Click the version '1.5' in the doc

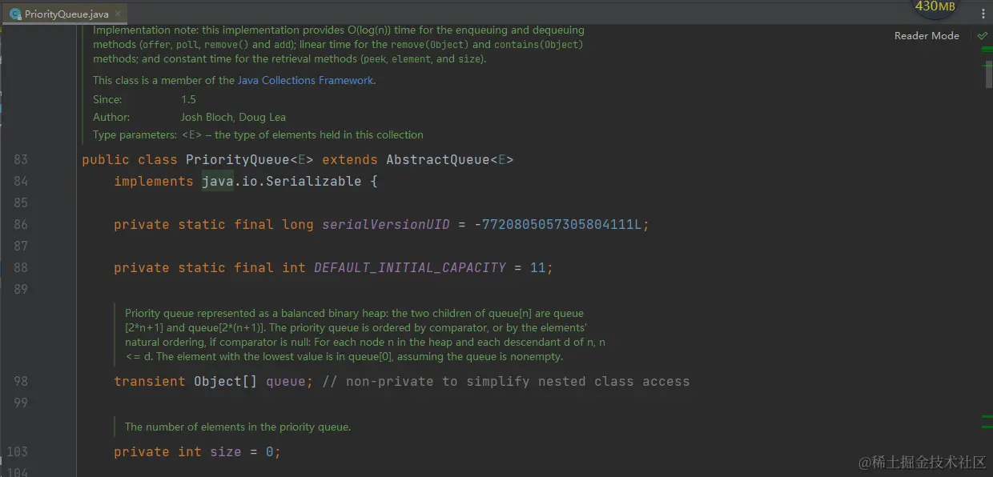click(x=188, y=99)
